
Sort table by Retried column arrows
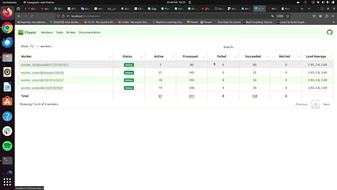298,57
